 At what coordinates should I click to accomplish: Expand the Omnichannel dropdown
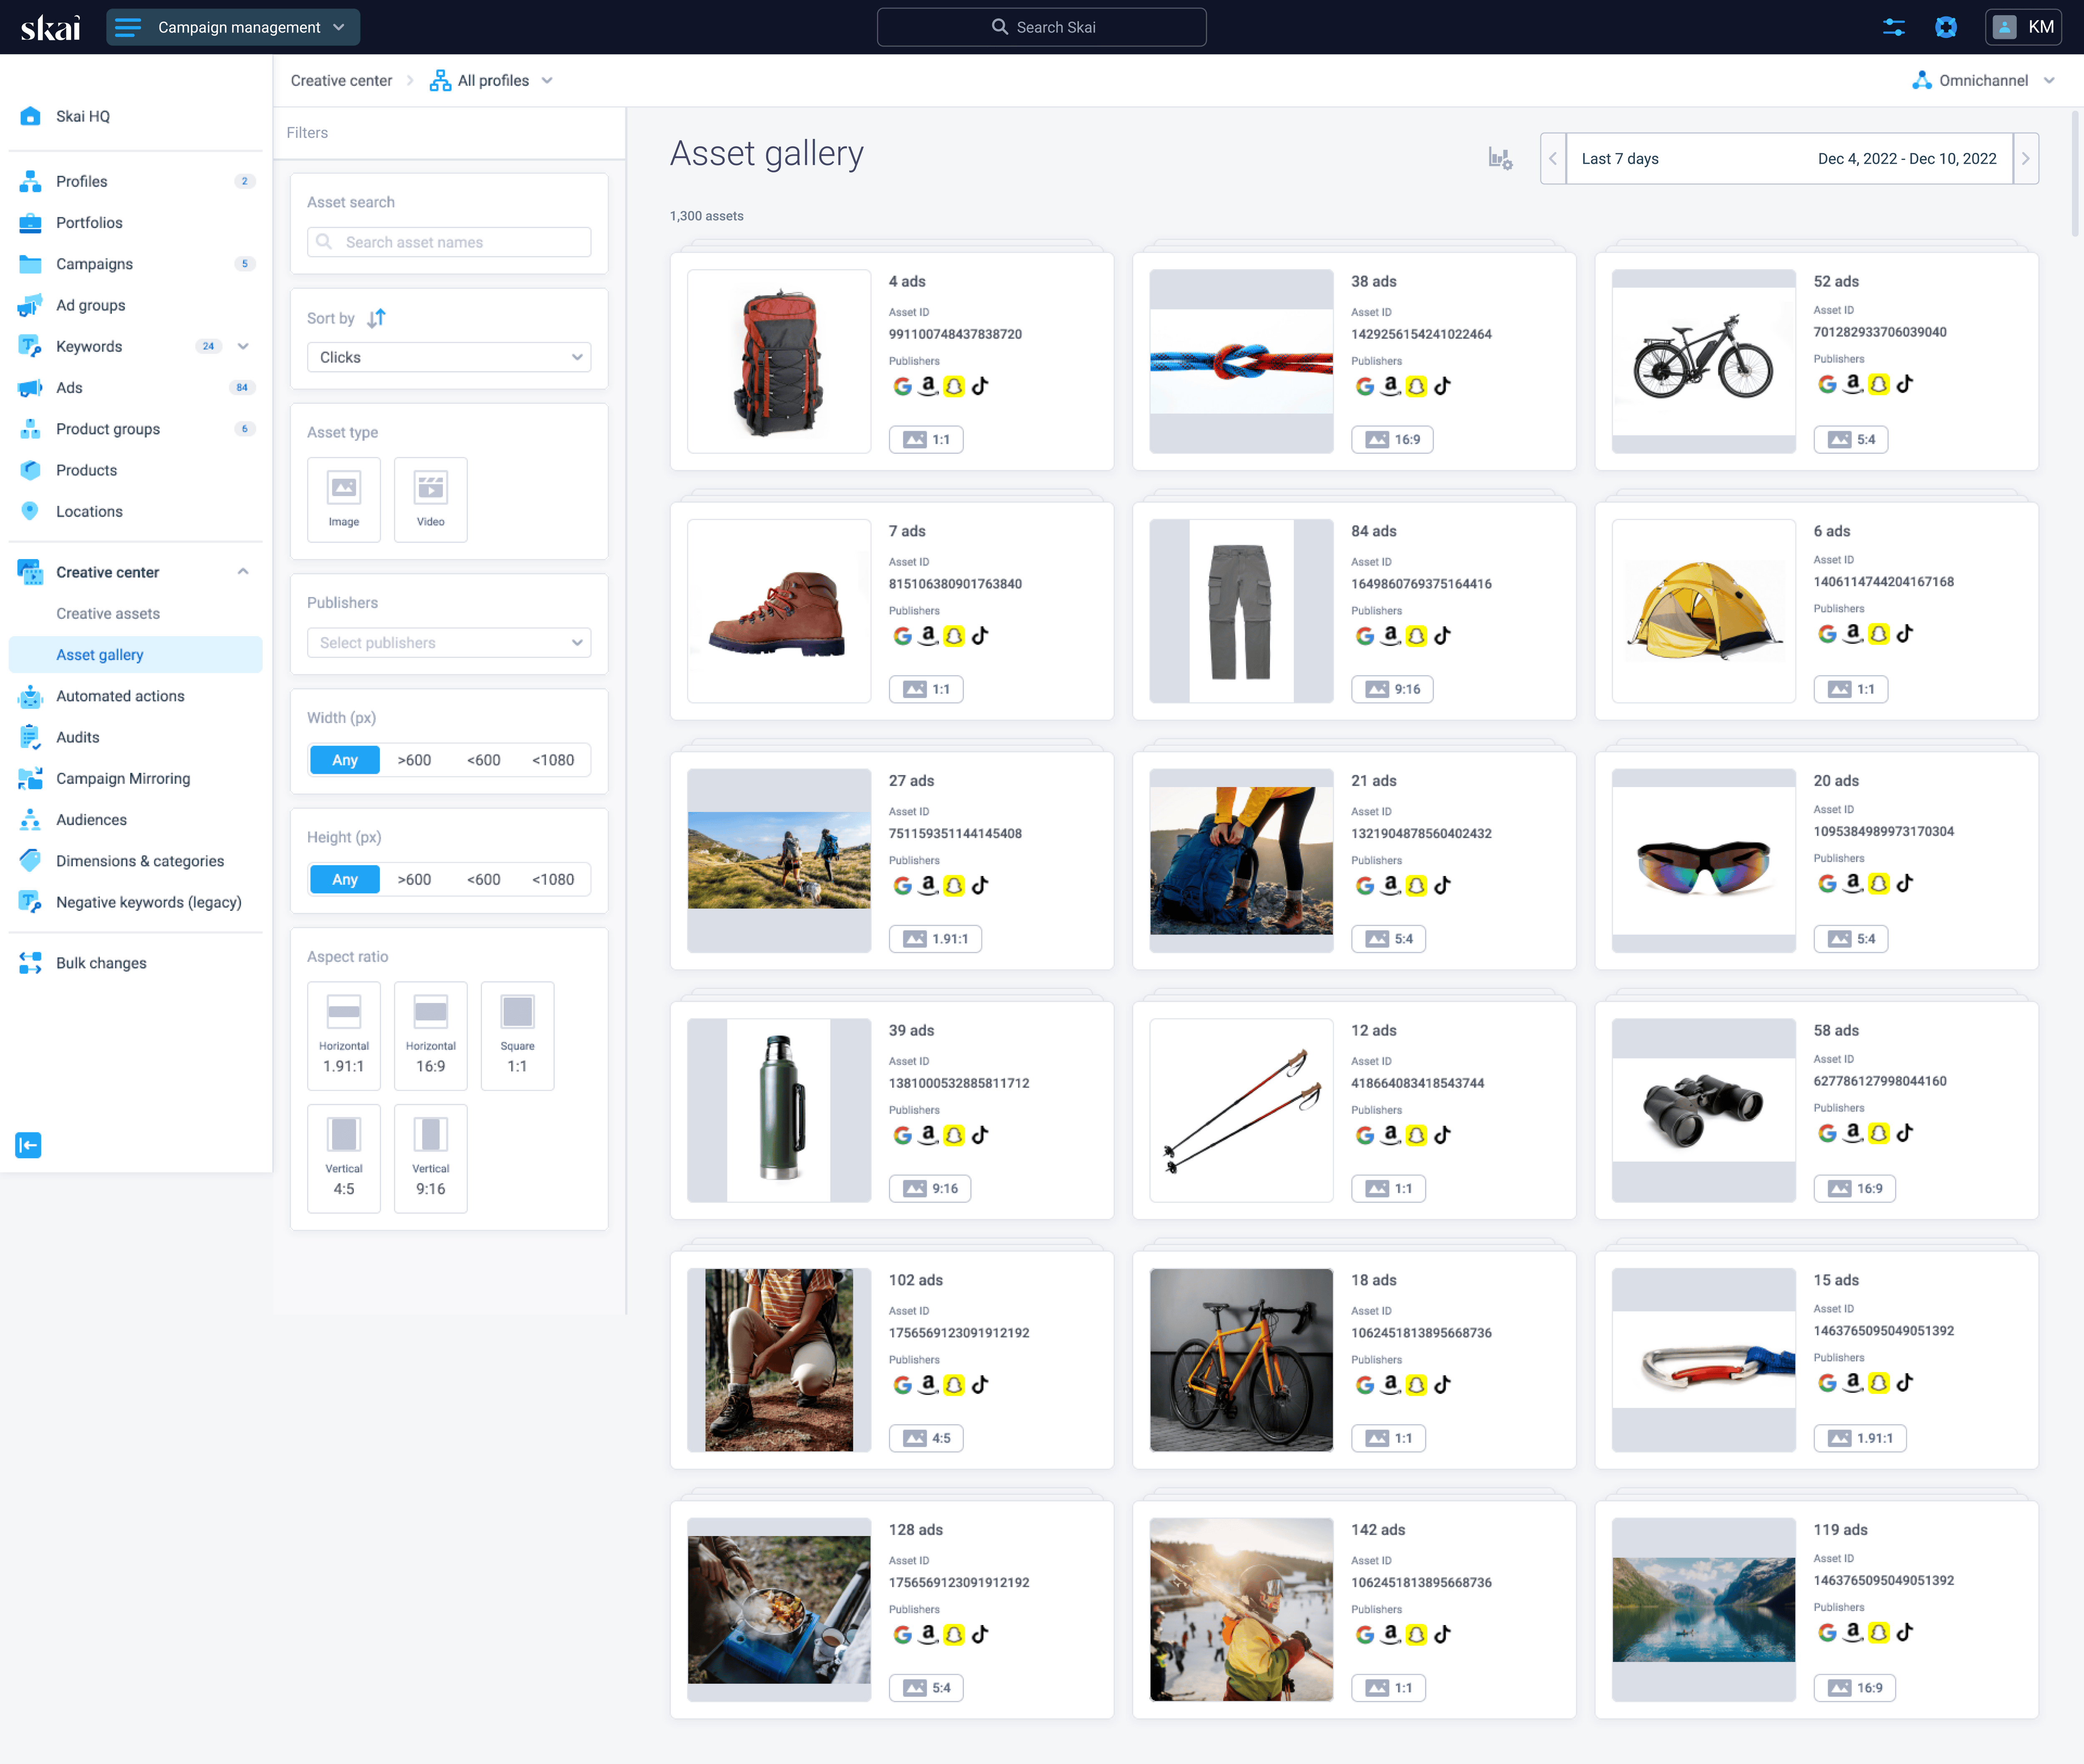coord(1983,80)
